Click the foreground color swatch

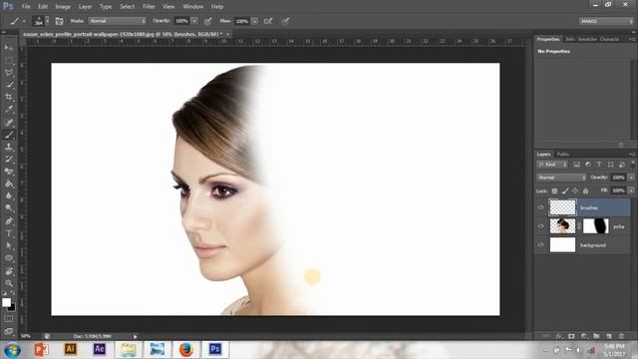click(x=6, y=302)
